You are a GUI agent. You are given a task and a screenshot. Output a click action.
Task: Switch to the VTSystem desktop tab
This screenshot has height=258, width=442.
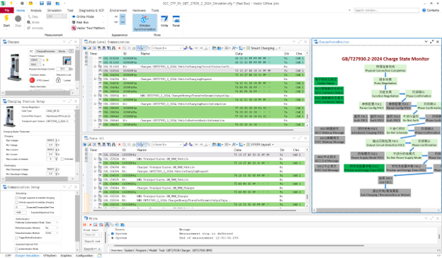[x=50, y=255]
